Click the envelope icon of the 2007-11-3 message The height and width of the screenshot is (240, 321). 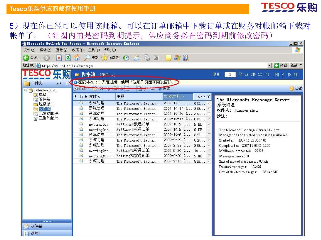click(81, 103)
